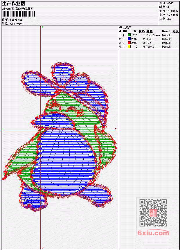
Task: Click the 'St.' column header
Action: click(x=135, y=31)
